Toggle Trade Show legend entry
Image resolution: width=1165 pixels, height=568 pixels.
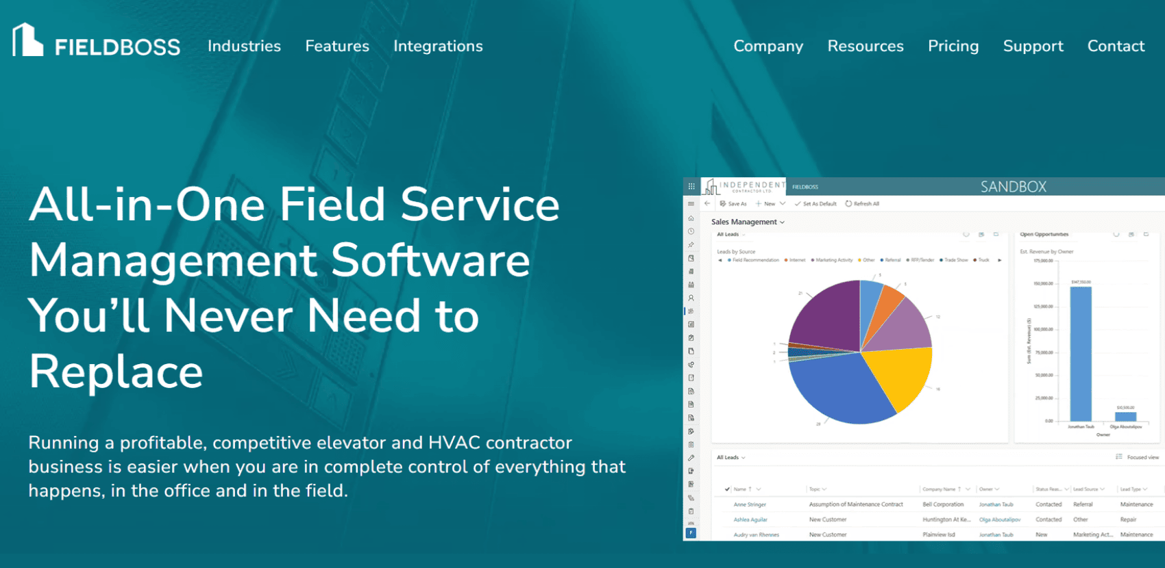(x=954, y=260)
